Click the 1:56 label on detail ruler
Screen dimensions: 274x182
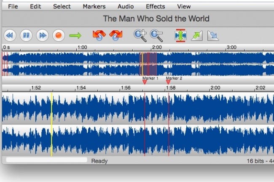click(x=126, y=88)
